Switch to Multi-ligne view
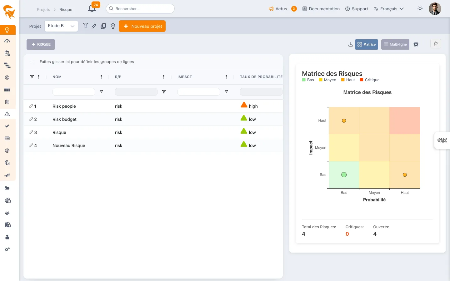This screenshot has width=450, height=281. click(395, 45)
